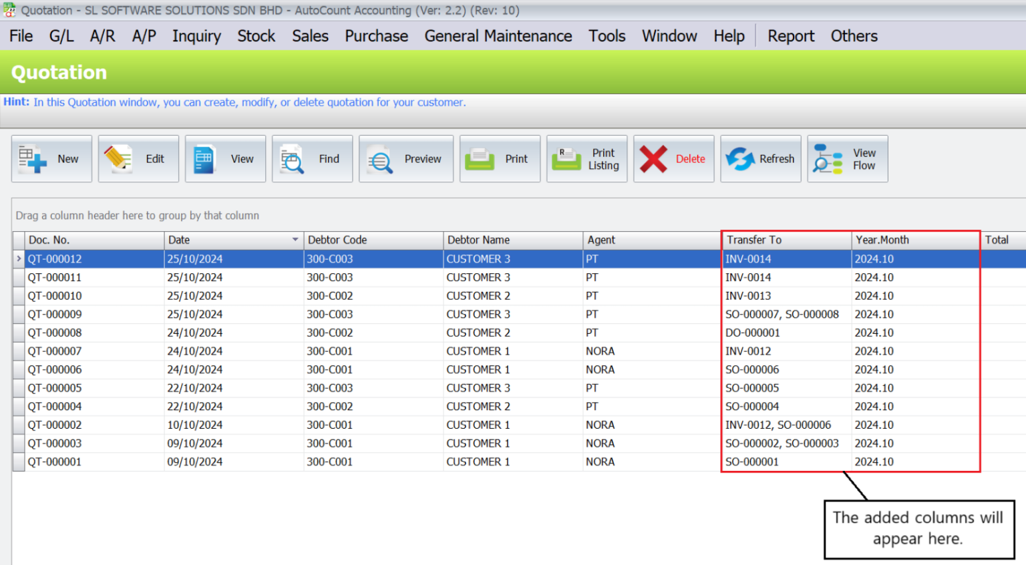Open the Purchase menu

(376, 36)
